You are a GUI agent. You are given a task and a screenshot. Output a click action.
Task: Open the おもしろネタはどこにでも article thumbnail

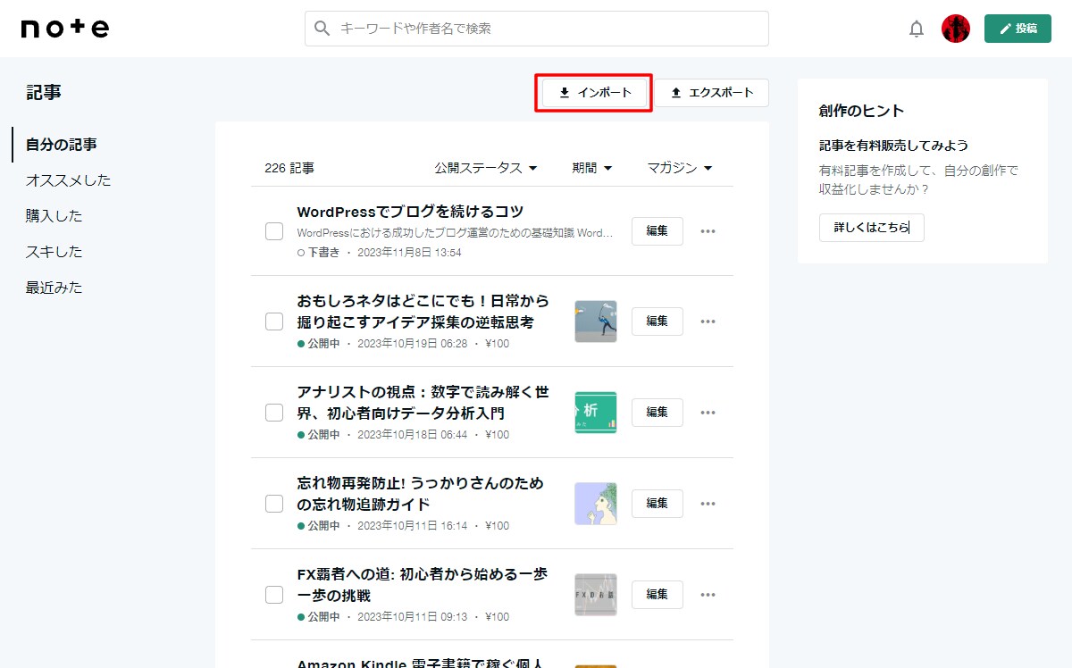pyautogui.click(x=596, y=321)
